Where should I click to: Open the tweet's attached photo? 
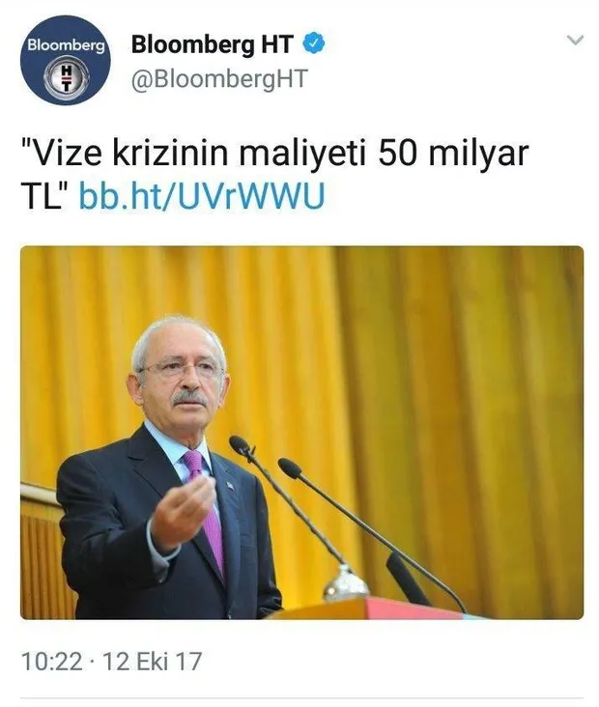[x=301, y=433]
